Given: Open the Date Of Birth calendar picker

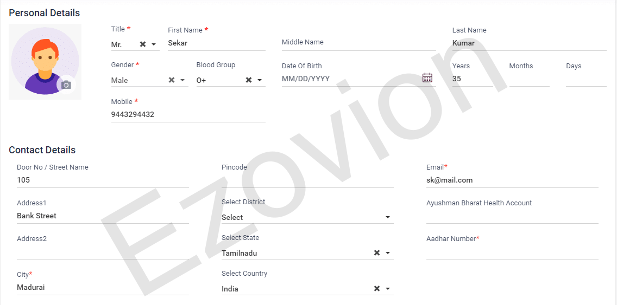Looking at the screenshot, I should click(x=427, y=78).
